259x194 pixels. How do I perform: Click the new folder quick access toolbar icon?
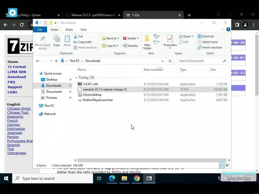(x=51, y=23)
